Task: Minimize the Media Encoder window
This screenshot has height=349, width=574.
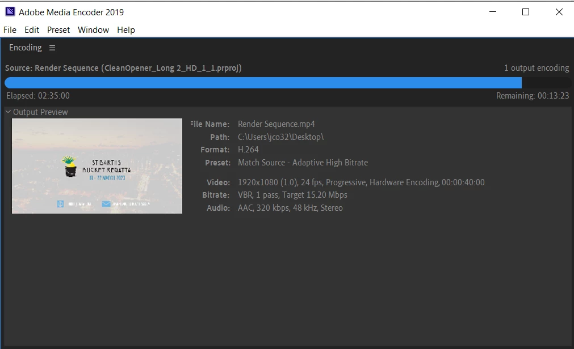Action: click(493, 12)
